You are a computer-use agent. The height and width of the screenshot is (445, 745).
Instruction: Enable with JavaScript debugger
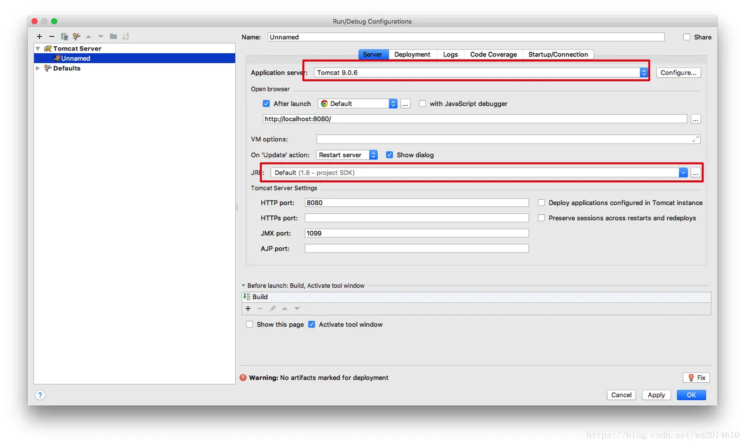click(x=423, y=104)
